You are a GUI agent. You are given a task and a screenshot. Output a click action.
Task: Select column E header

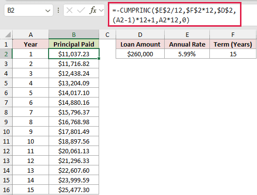coord(187,34)
